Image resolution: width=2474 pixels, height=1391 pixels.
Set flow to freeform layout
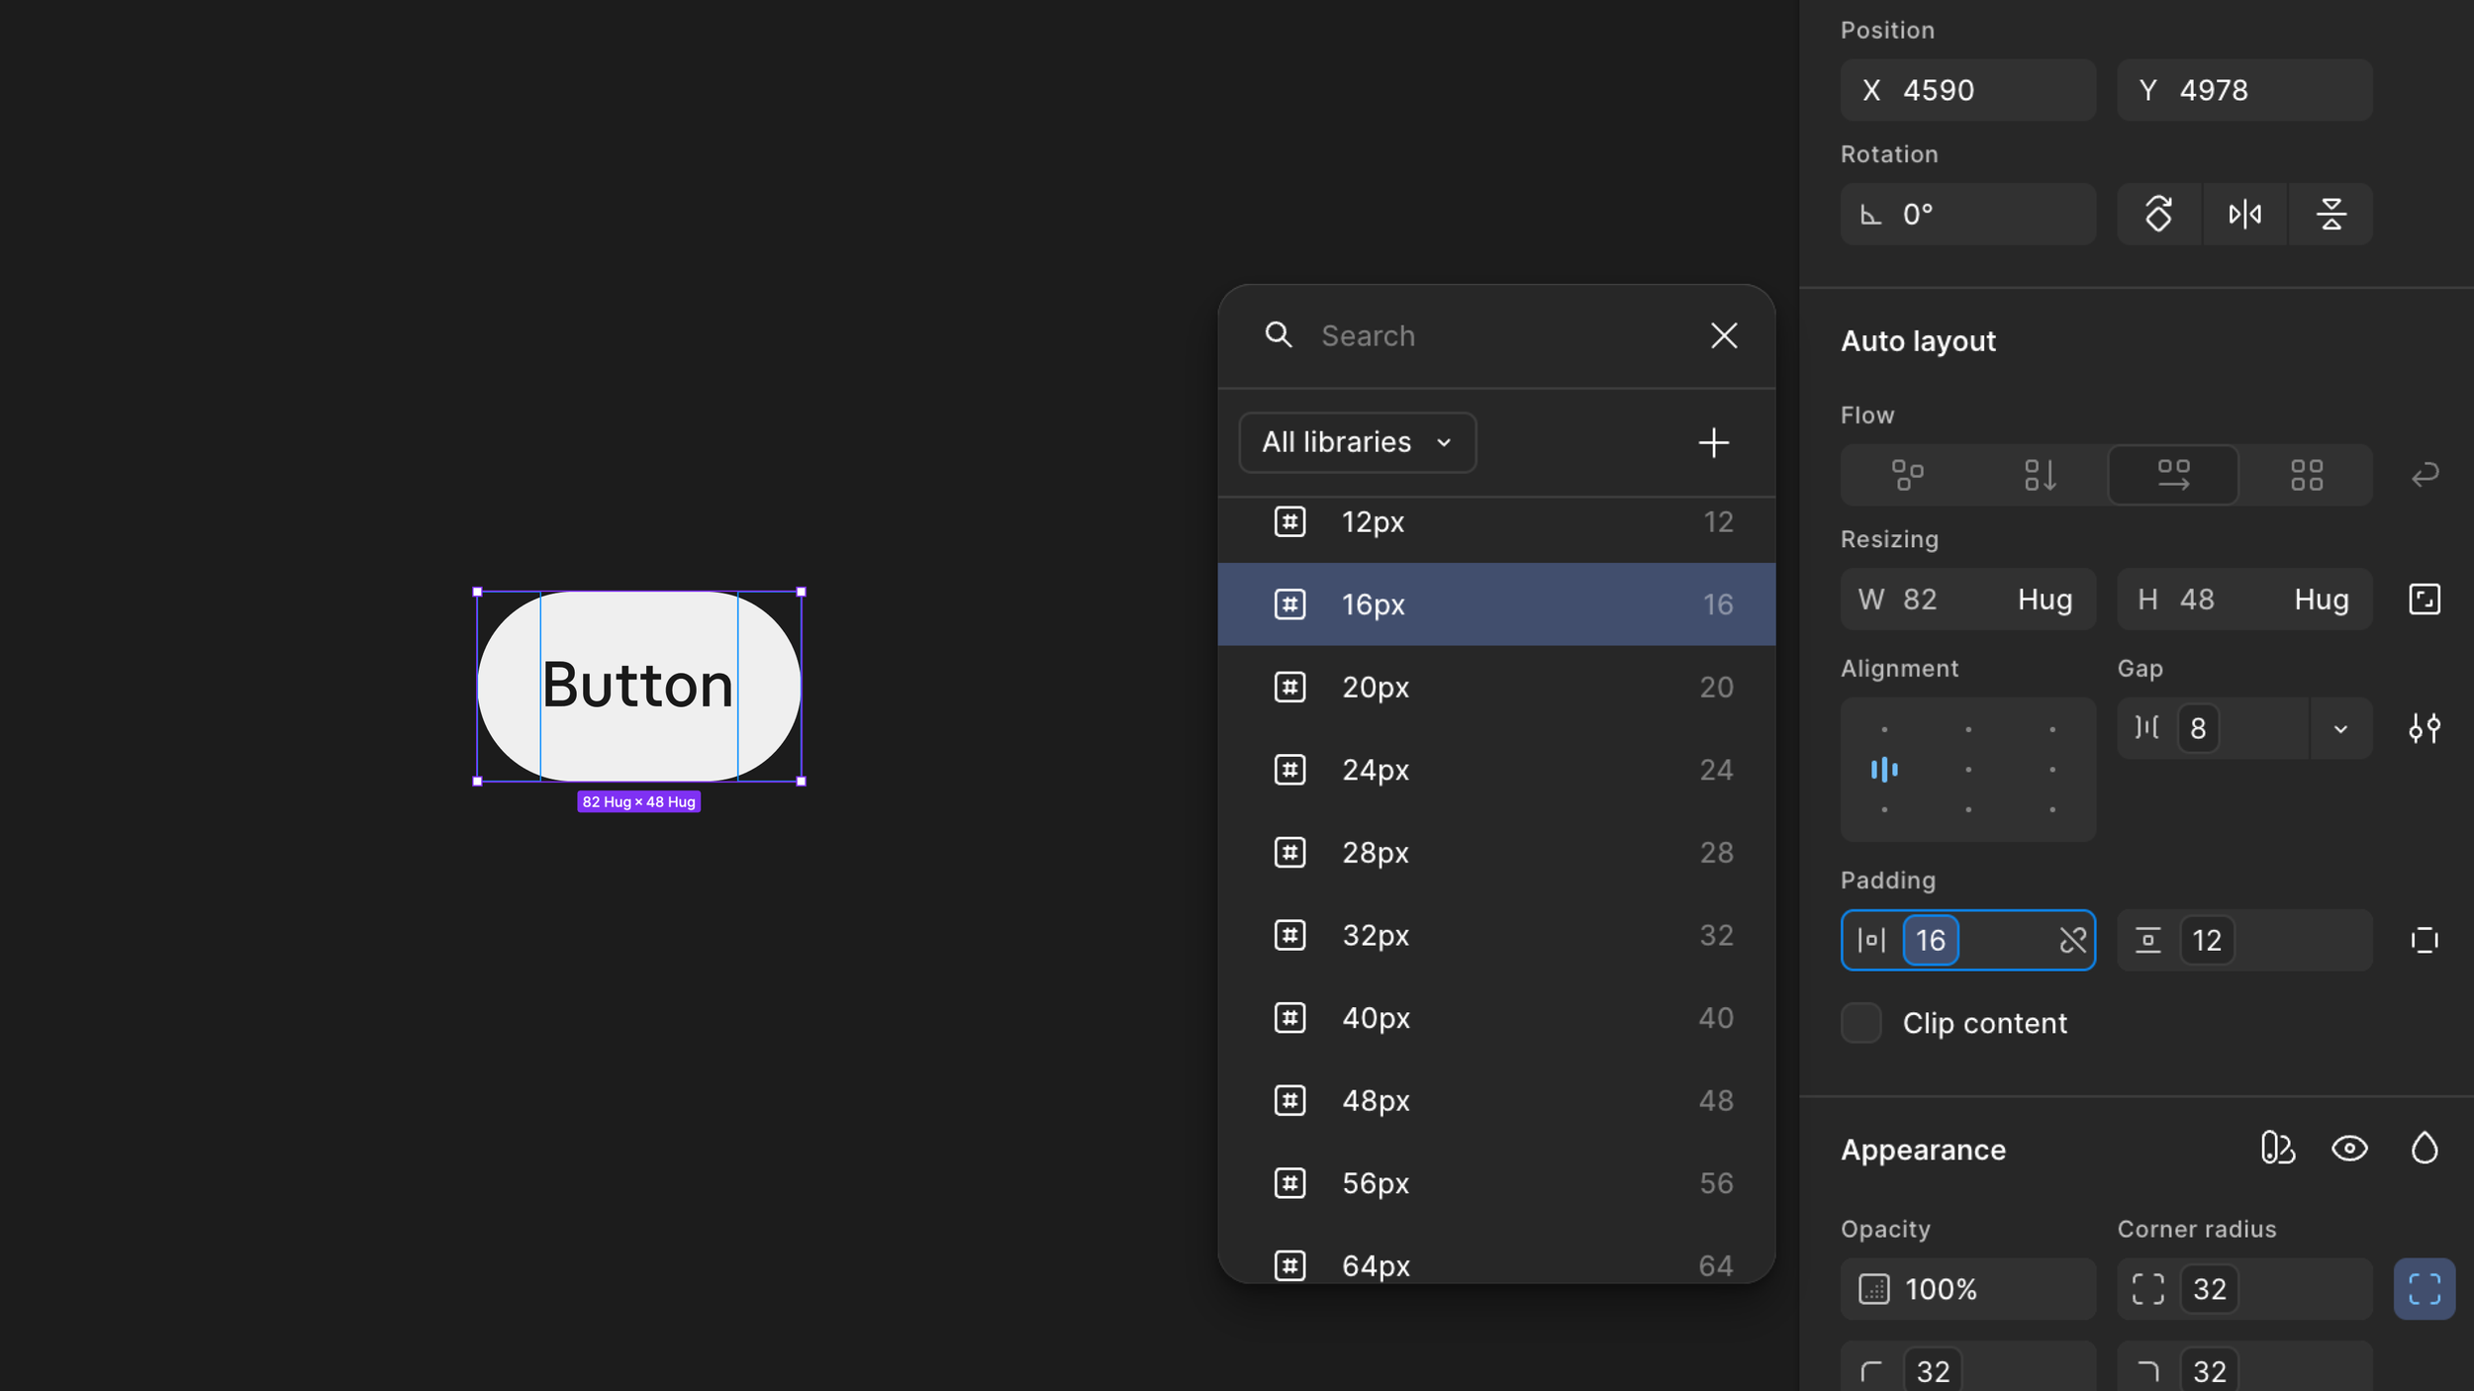pyautogui.click(x=1907, y=475)
